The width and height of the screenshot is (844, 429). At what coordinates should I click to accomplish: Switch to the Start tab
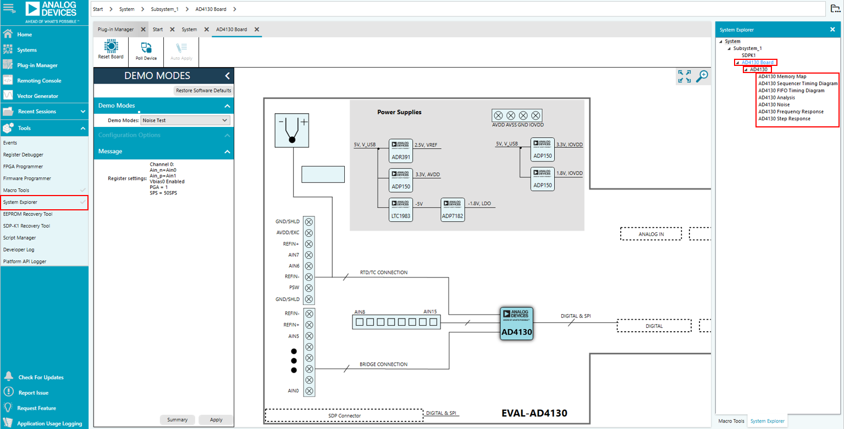(x=158, y=30)
